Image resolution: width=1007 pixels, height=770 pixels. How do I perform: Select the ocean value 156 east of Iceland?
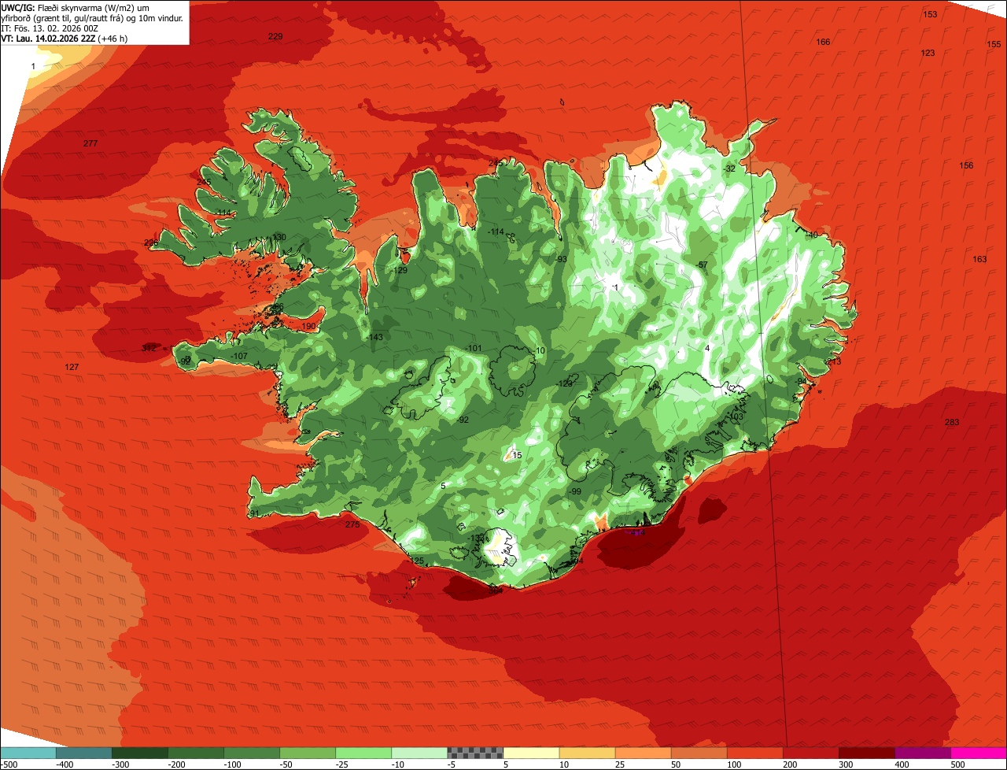pyautogui.click(x=966, y=165)
